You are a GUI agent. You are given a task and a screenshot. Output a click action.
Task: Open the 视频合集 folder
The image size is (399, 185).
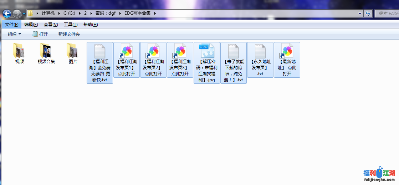(46, 51)
